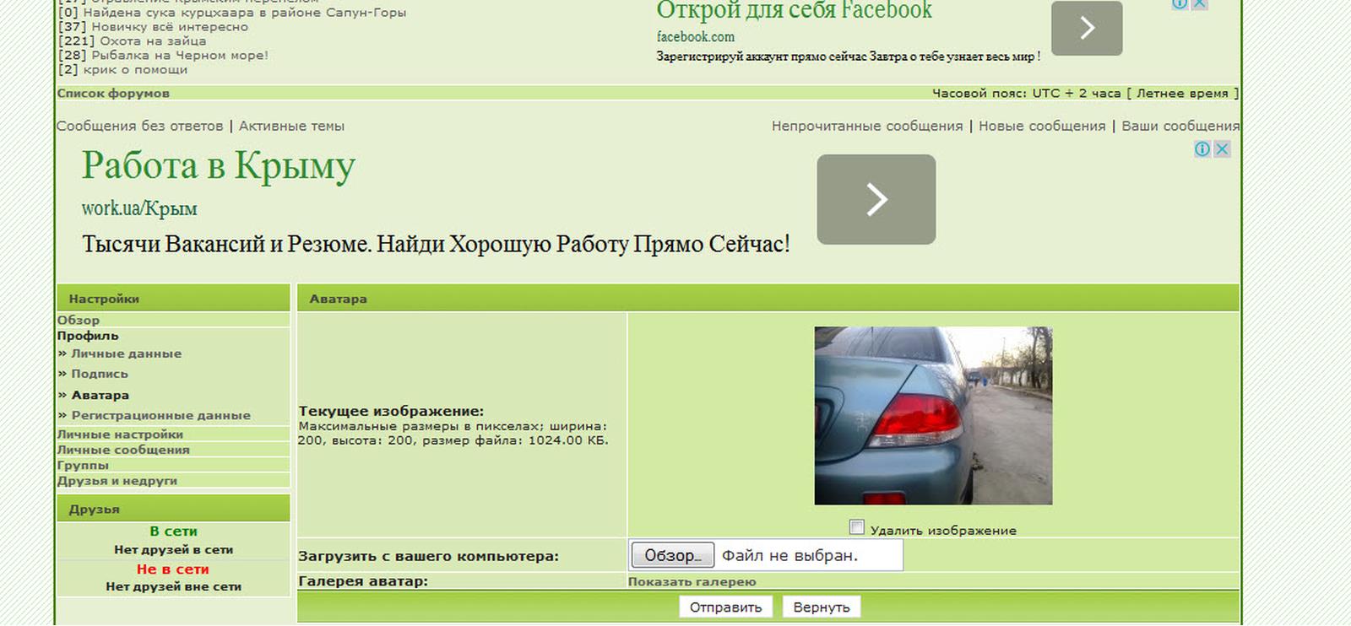View Активные темы link
The height and width of the screenshot is (626, 1351).
point(291,126)
